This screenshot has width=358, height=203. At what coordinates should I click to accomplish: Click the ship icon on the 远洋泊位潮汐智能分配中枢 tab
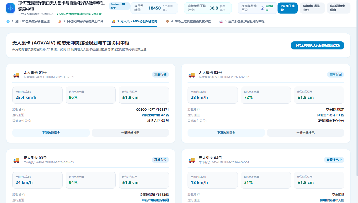coord(221,21)
